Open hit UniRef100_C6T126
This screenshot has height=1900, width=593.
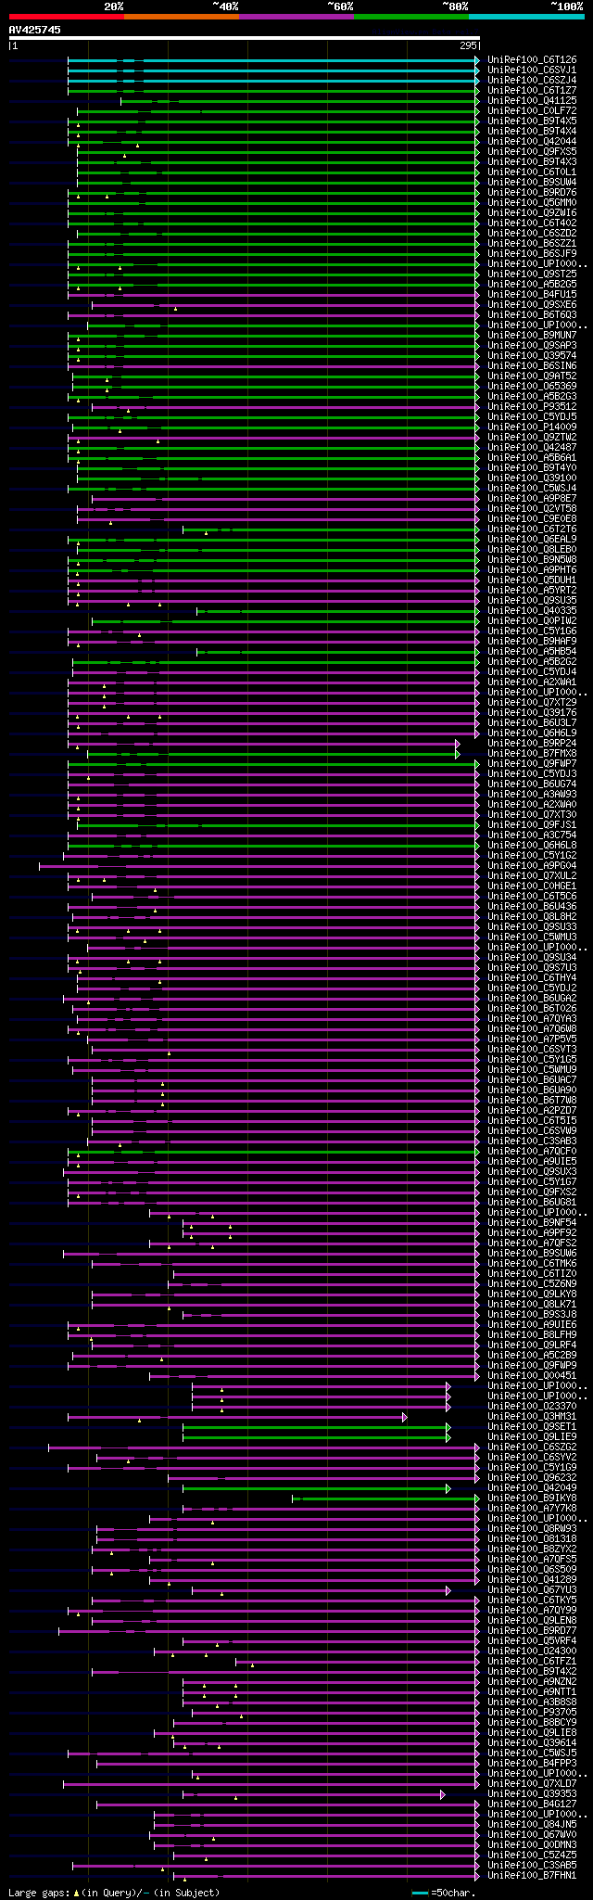[x=532, y=60]
